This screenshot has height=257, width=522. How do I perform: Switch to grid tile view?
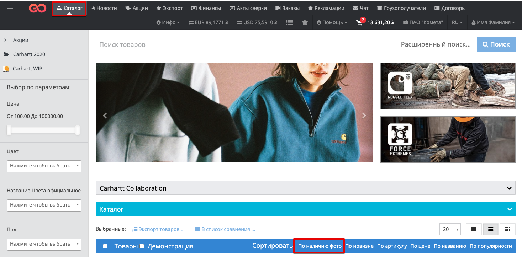[x=508, y=229]
